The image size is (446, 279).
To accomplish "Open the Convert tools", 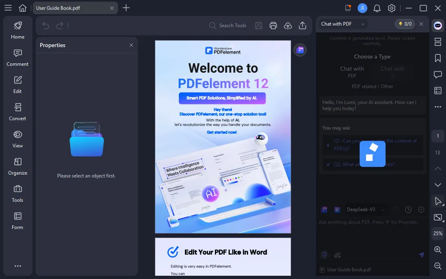I will pyautogui.click(x=17, y=112).
